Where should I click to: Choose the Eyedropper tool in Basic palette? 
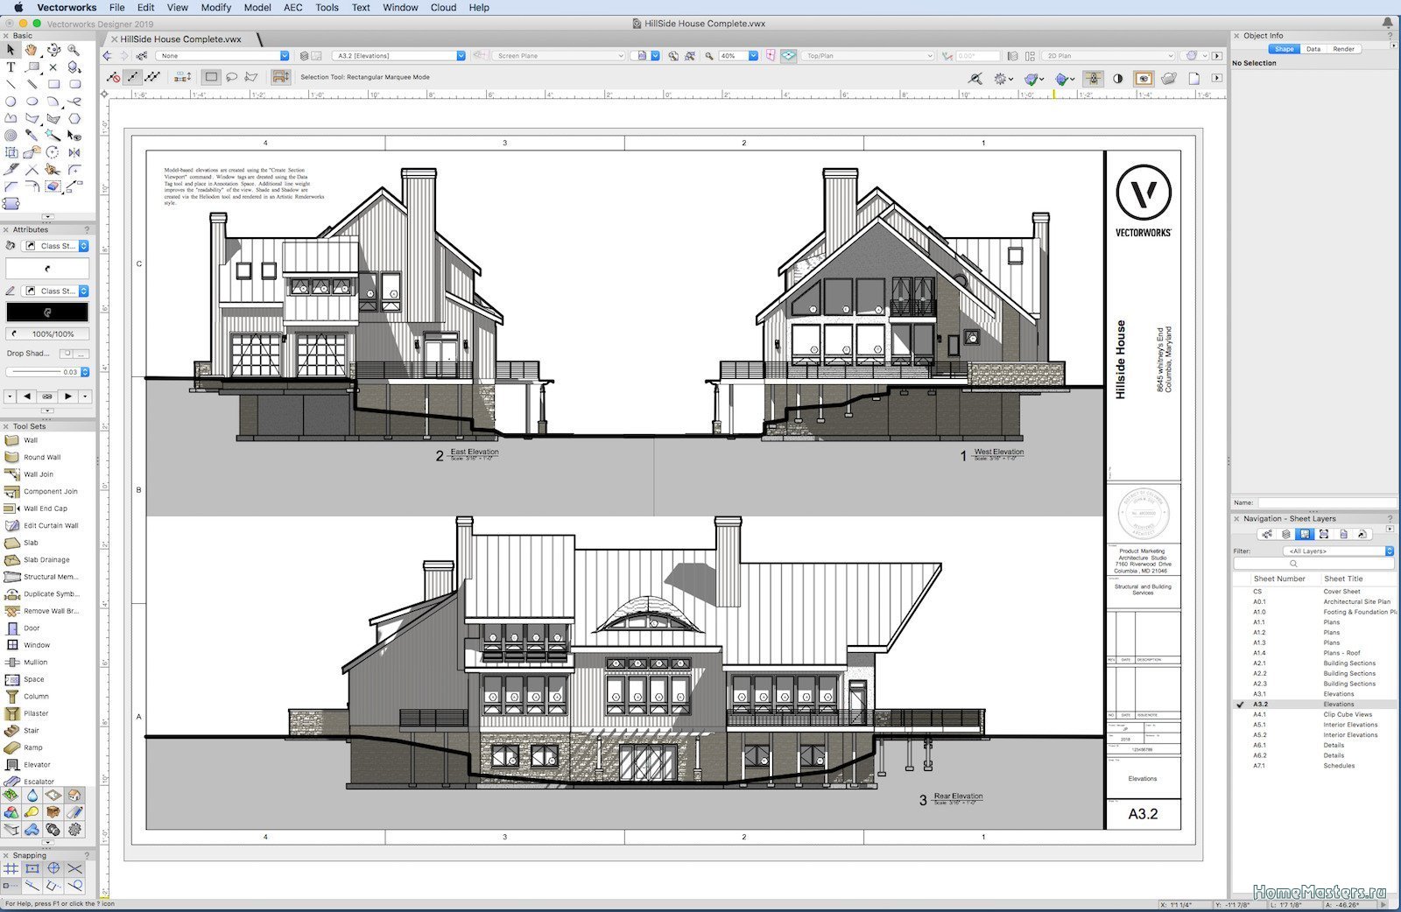(32, 135)
